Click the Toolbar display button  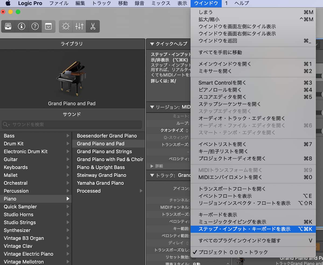(48, 26)
